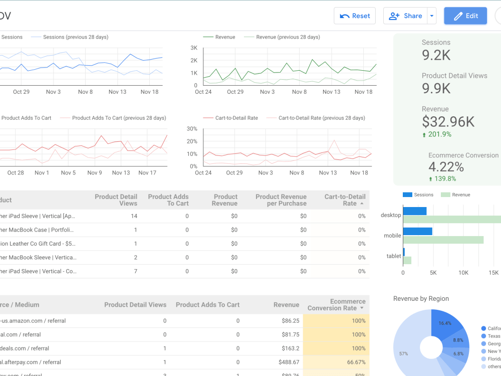The width and height of the screenshot is (501, 376).
Task: Click the Texas legend color dot
Action: [483, 336]
